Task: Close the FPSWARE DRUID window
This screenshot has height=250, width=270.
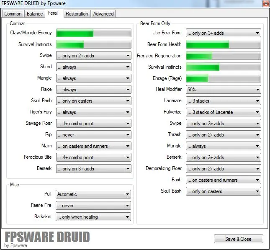Action: tap(265, 4)
